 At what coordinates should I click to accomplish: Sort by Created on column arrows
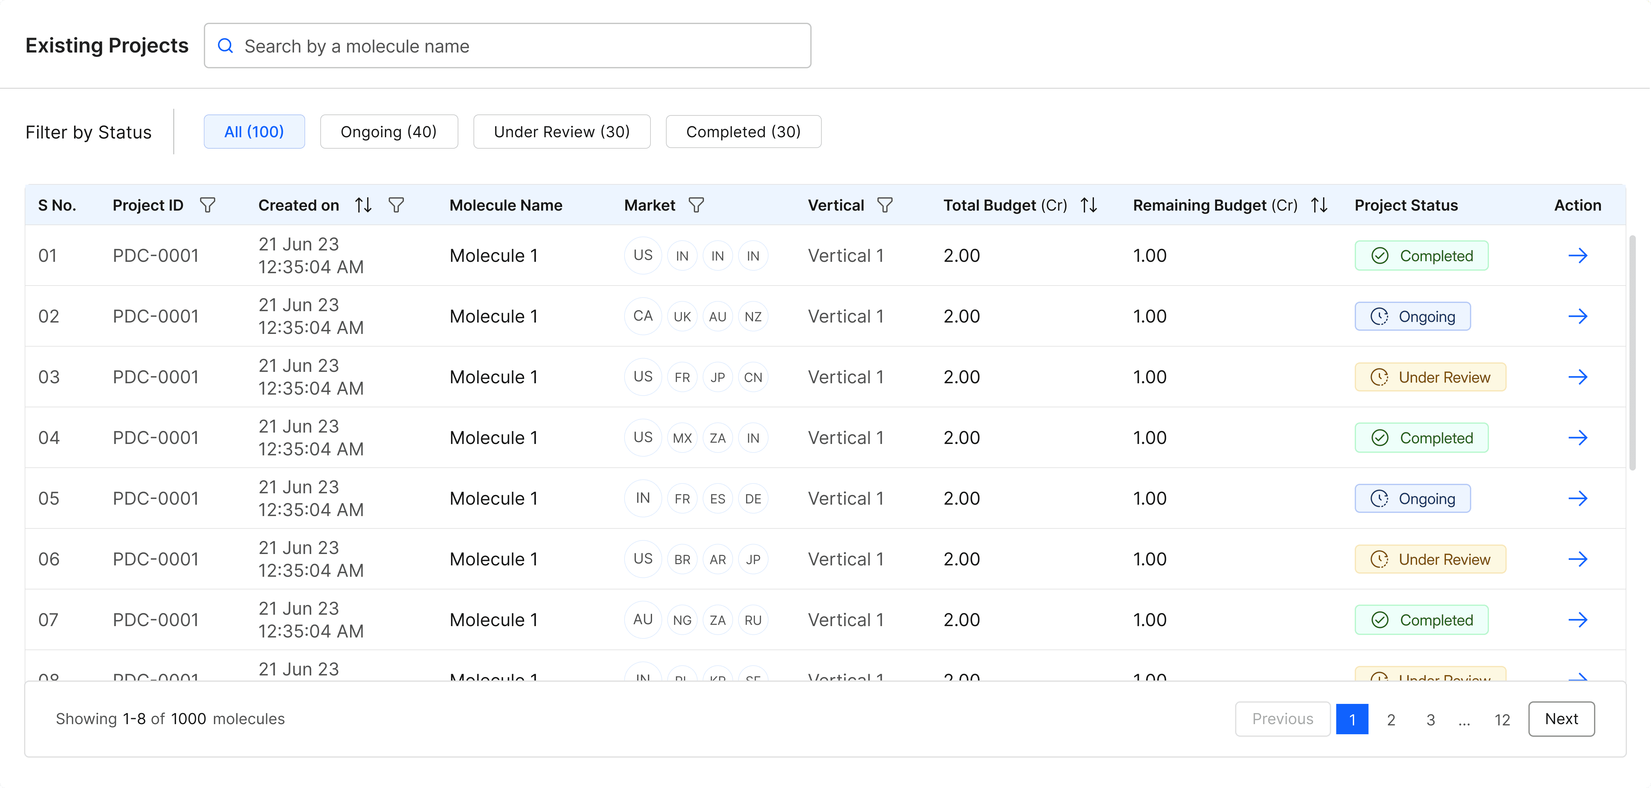tap(363, 205)
